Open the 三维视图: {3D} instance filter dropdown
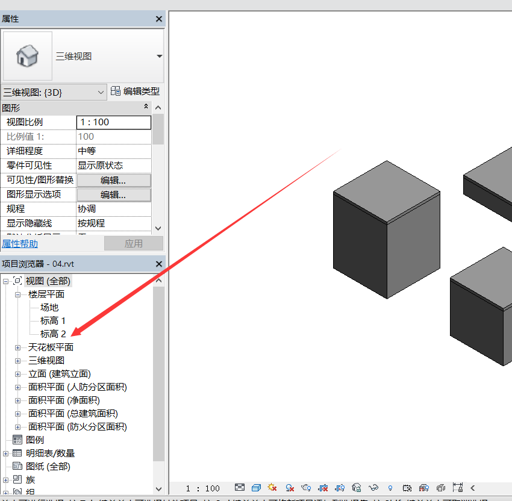This screenshot has width=512, height=501. click(x=101, y=92)
